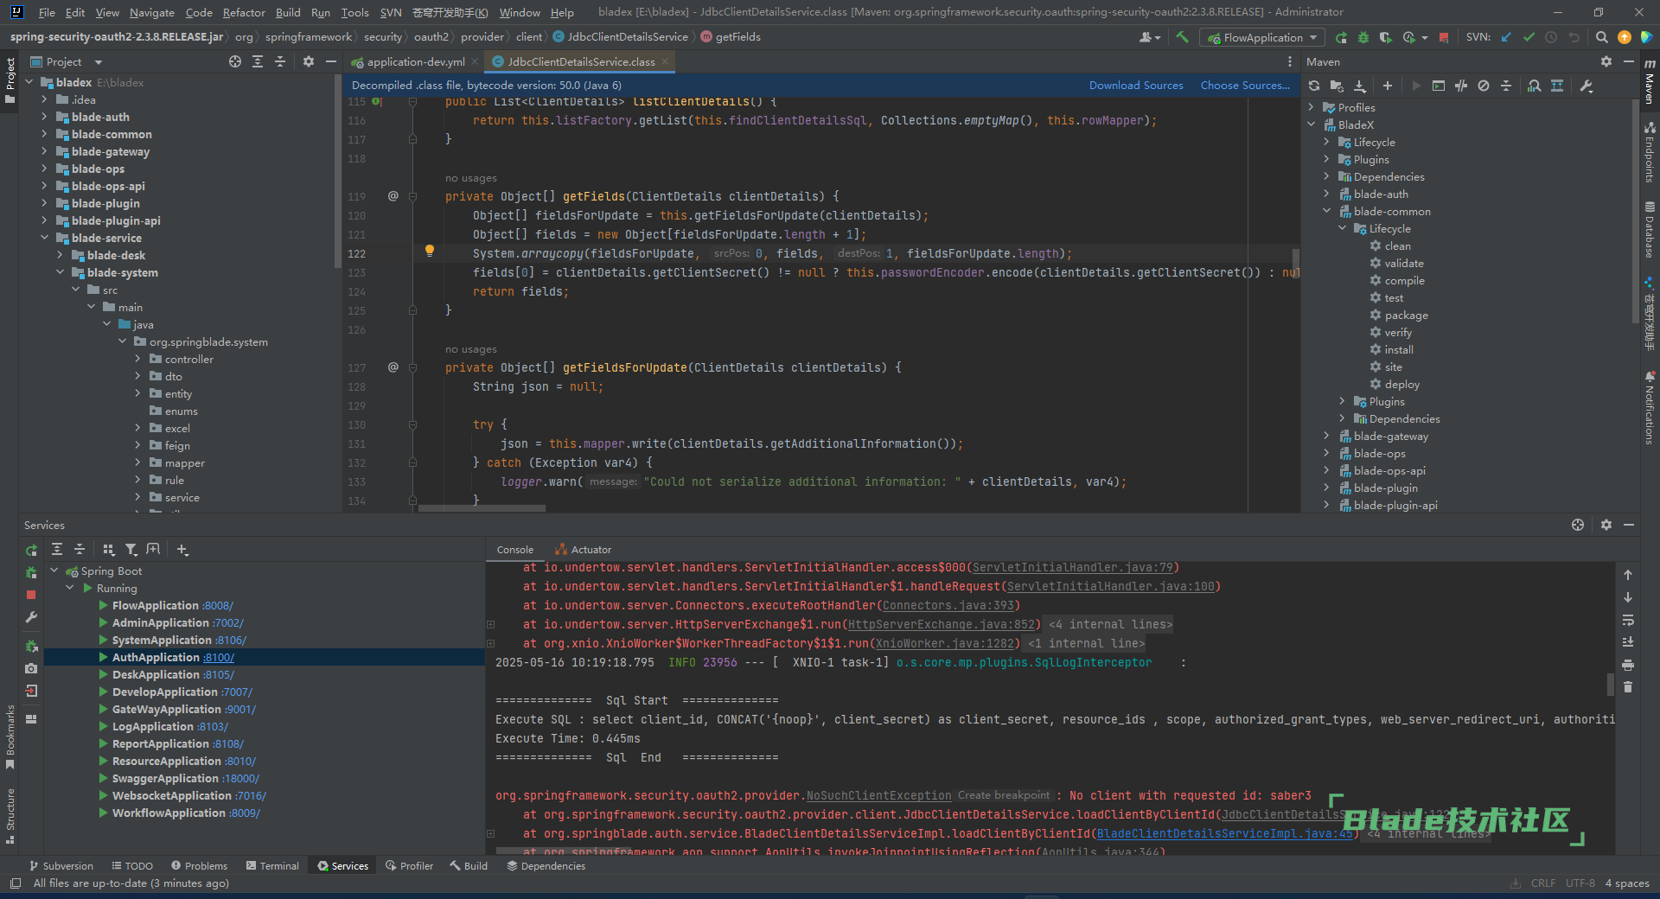The height and width of the screenshot is (899, 1660).
Task: Collapse Running node in Services tree
Action: click(x=70, y=588)
